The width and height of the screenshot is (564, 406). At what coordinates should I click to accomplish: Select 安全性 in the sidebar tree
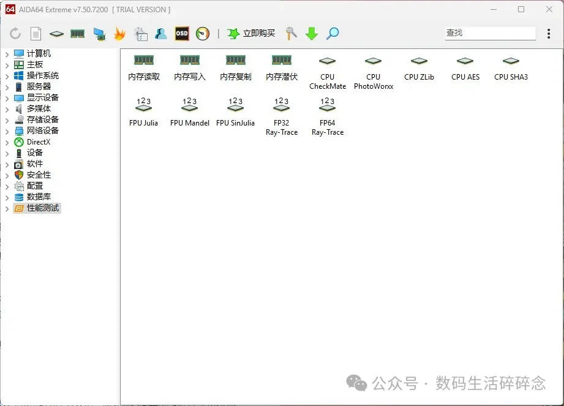tap(32, 175)
